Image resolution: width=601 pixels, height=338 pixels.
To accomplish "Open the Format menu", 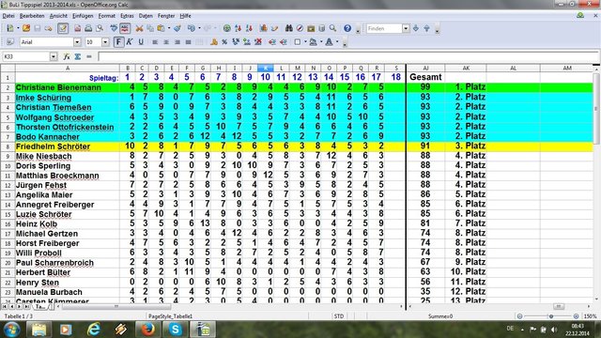I will [106, 16].
